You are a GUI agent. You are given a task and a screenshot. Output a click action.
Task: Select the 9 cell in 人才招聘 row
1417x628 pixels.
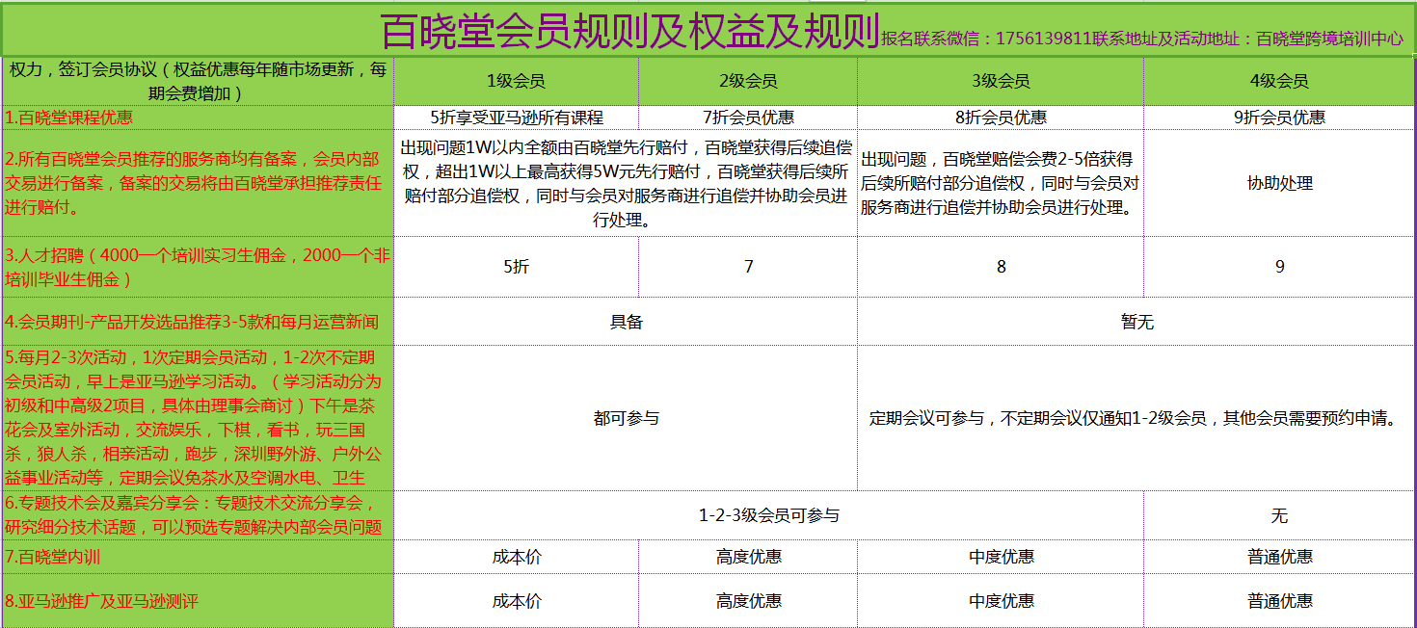[x=1279, y=267]
